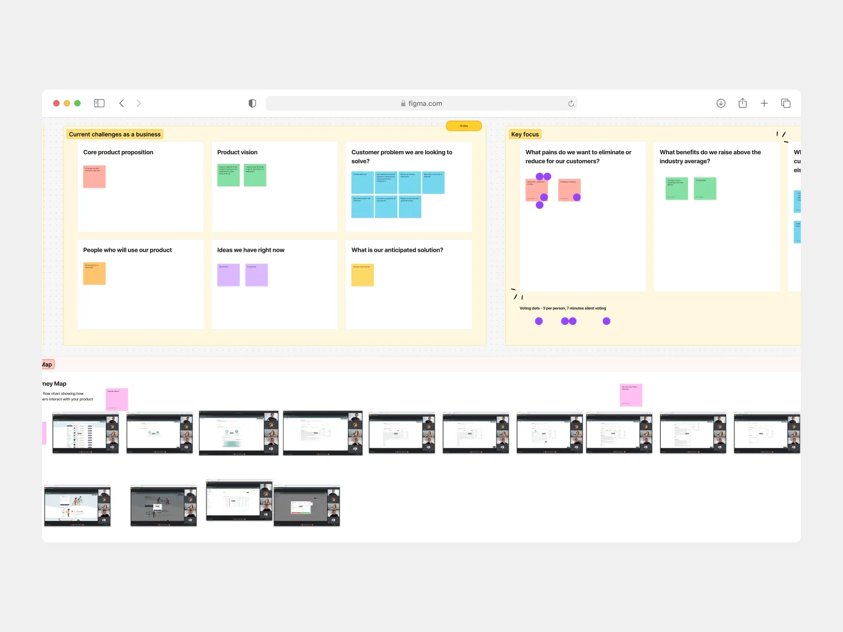Select the 'Key focus' section label
This screenshot has width=843, height=632.
point(525,134)
